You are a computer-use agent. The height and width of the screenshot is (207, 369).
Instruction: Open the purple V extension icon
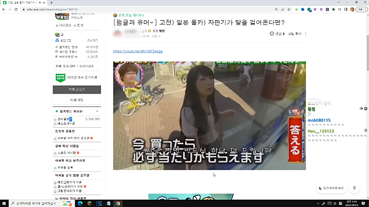tap(315, 9)
